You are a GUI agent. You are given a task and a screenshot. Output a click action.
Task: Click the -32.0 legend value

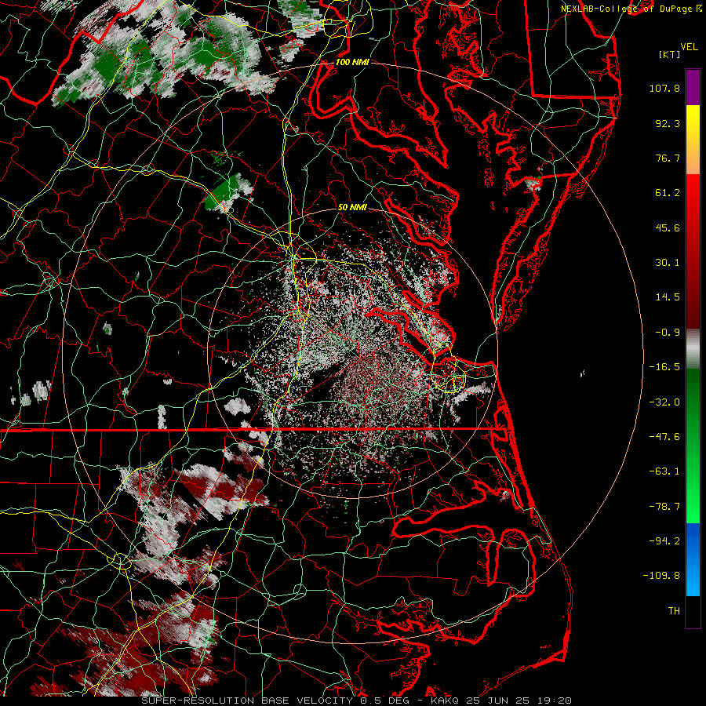[664, 402]
